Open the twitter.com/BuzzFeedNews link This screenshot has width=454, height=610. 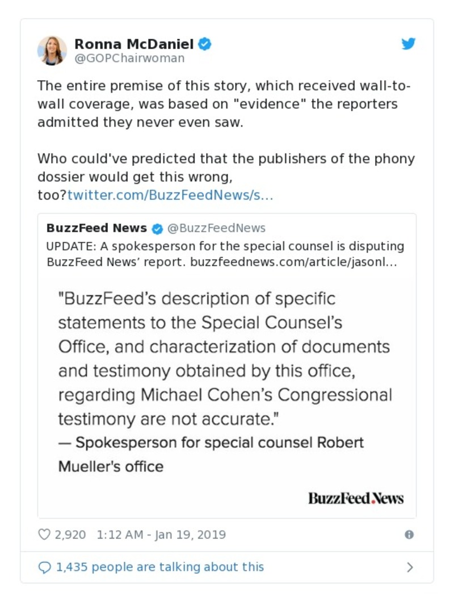(x=170, y=195)
